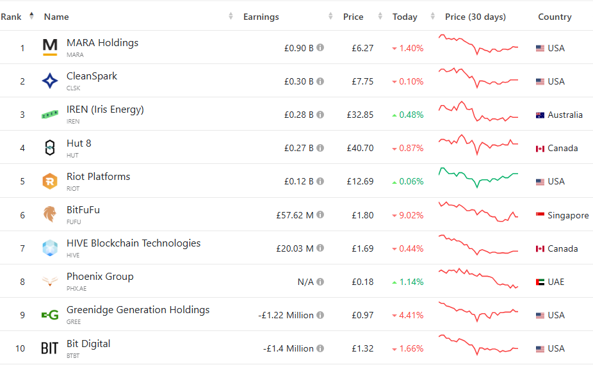
Task: Click info icon next to Phoenix Group N/A
Action: click(x=320, y=282)
